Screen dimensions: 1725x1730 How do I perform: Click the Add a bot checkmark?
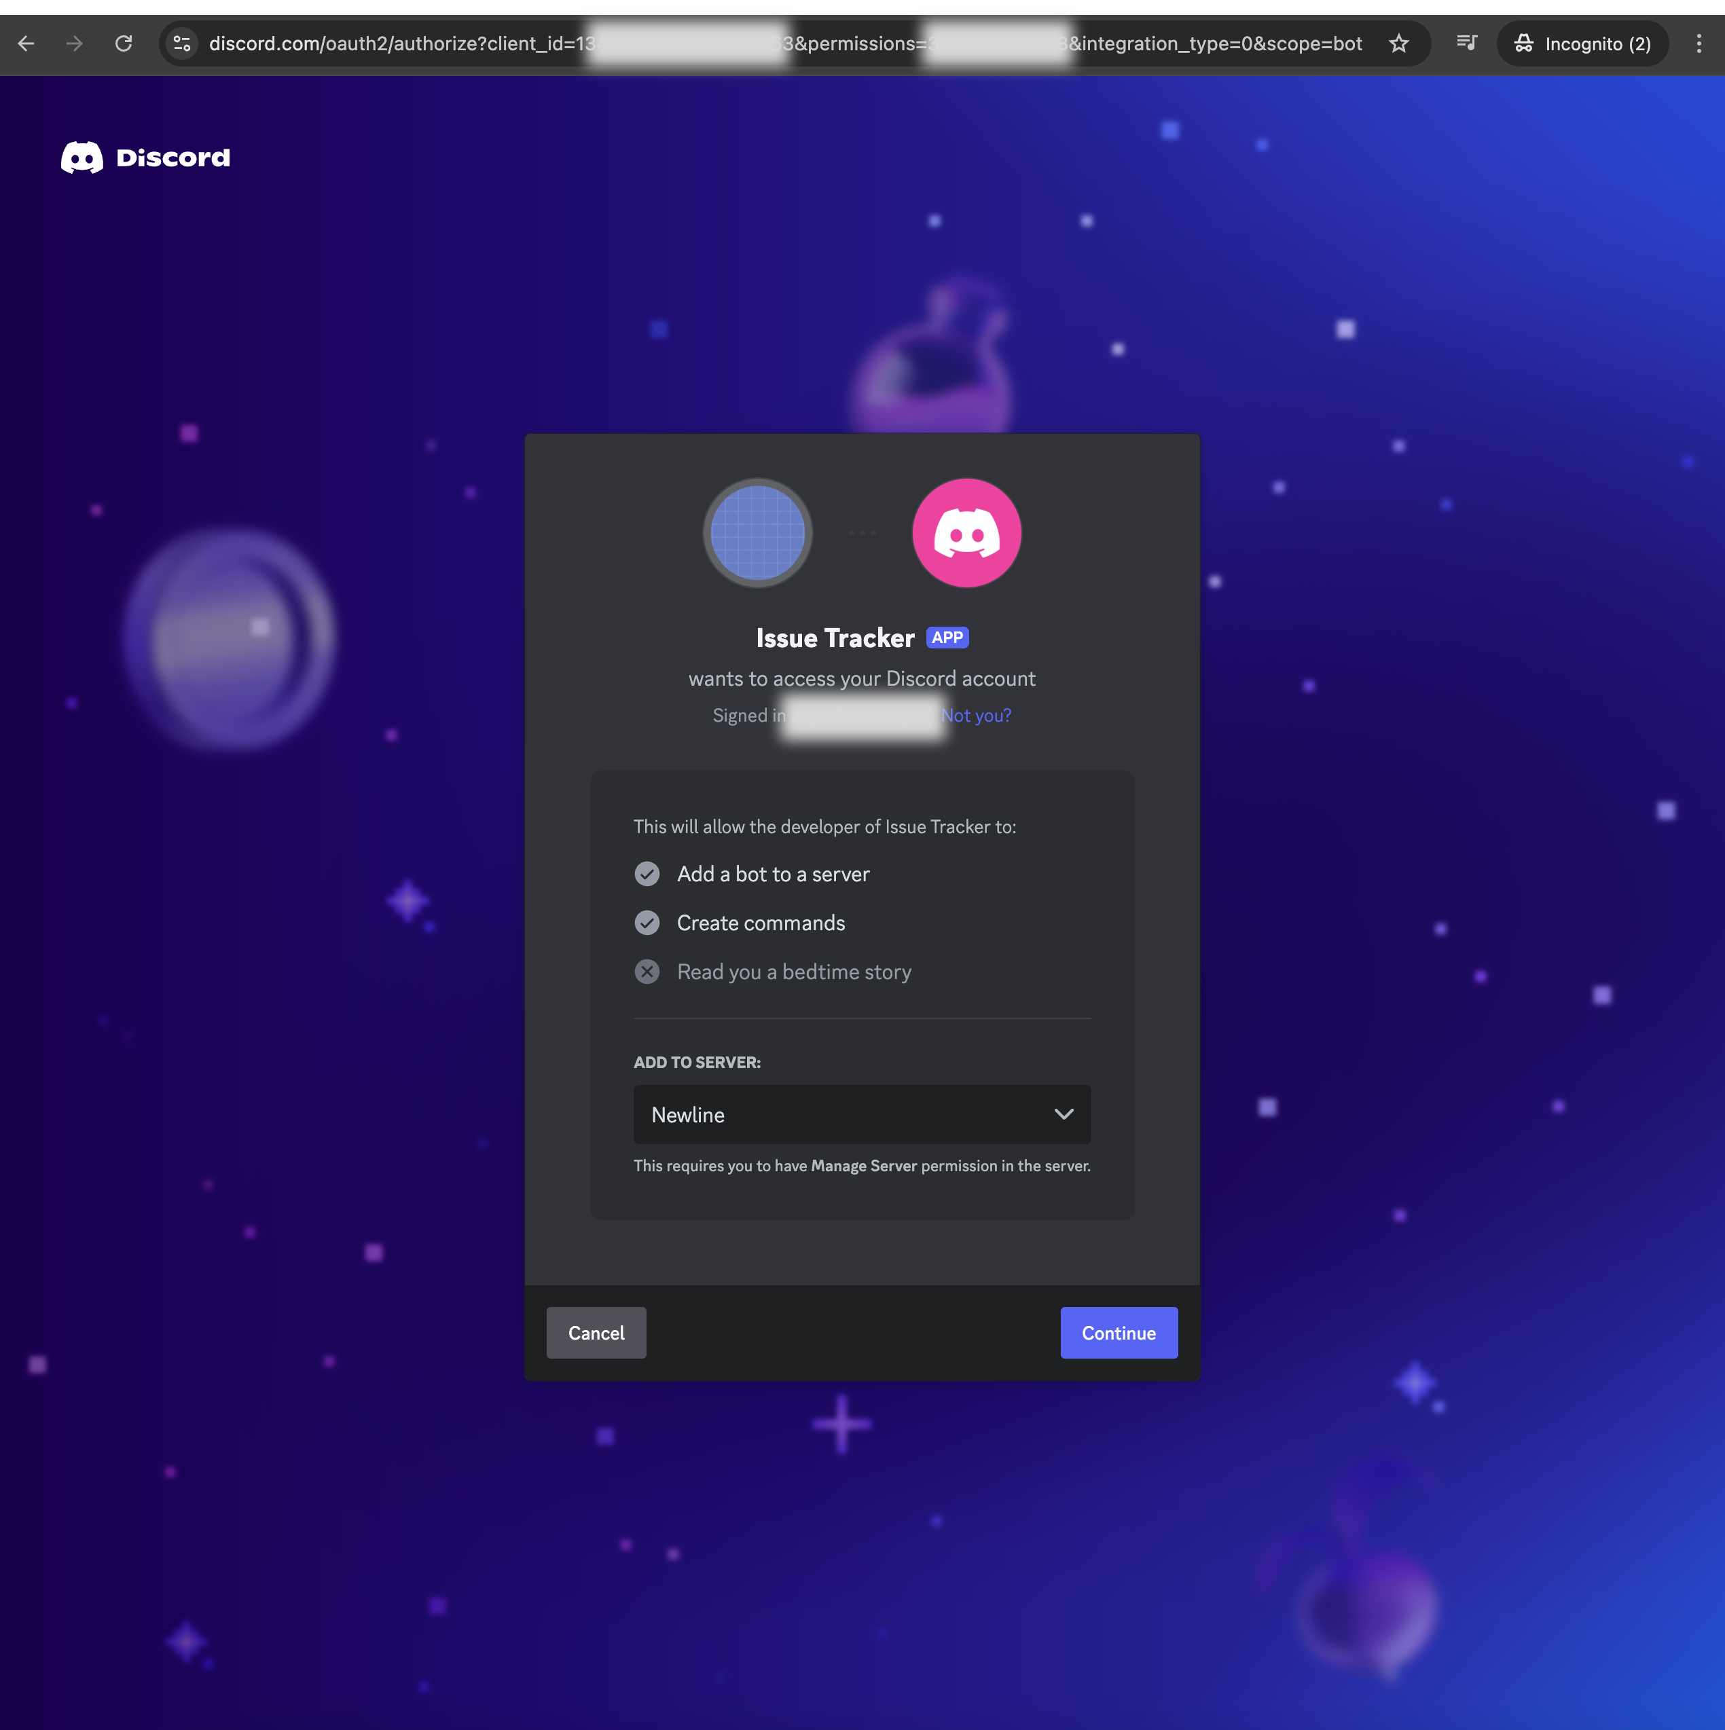point(647,874)
